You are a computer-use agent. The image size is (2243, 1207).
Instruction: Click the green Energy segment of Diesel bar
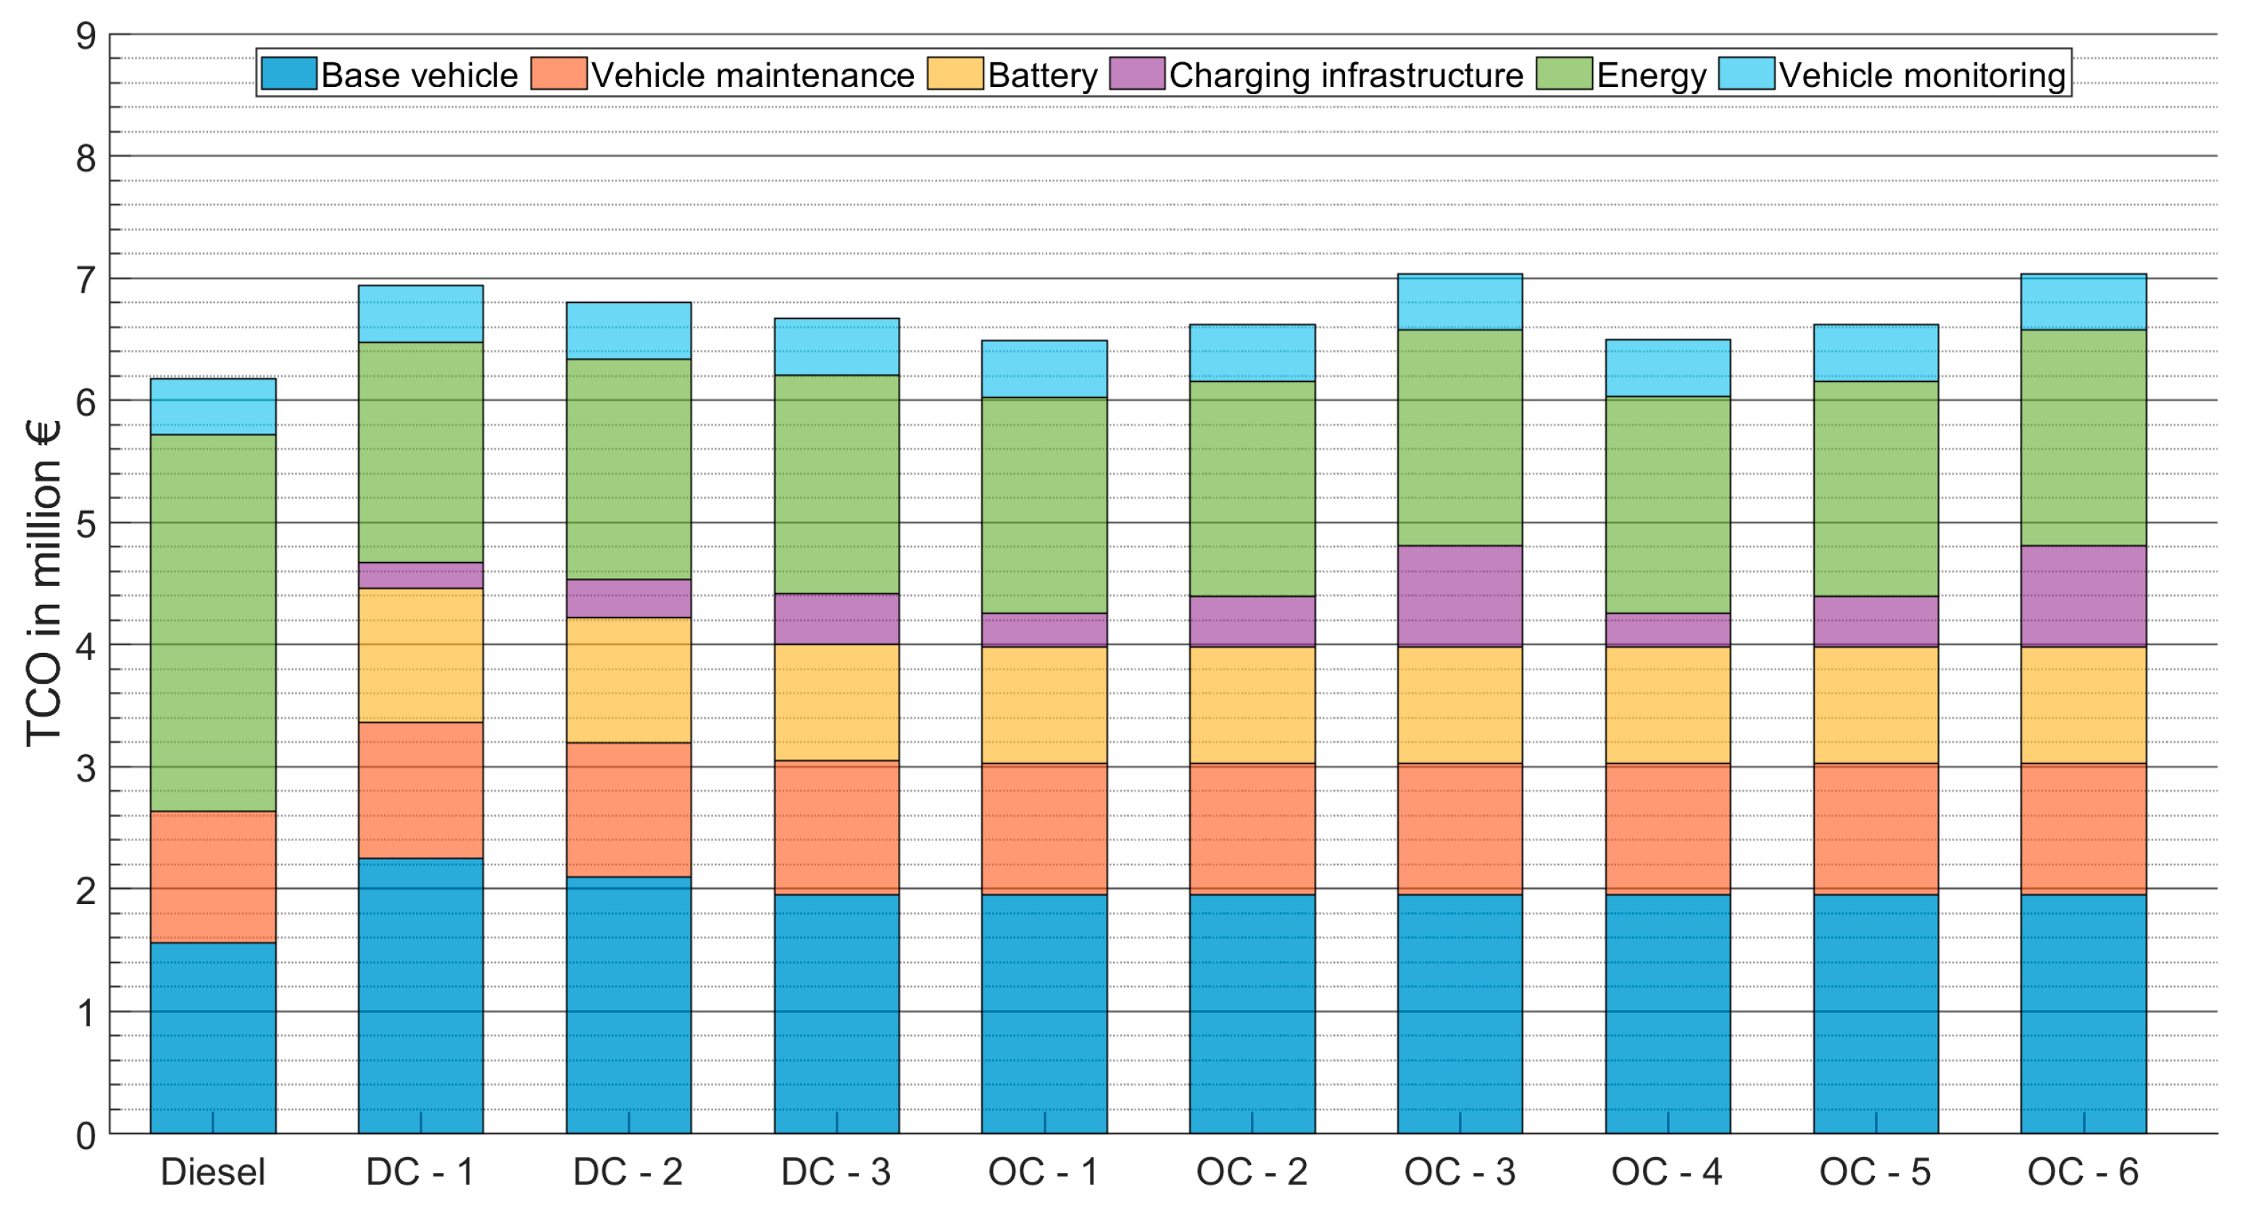pyautogui.click(x=213, y=622)
